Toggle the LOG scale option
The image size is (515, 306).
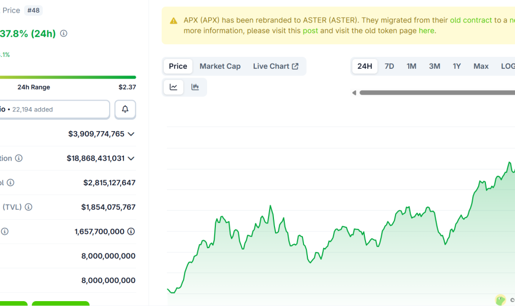click(507, 66)
